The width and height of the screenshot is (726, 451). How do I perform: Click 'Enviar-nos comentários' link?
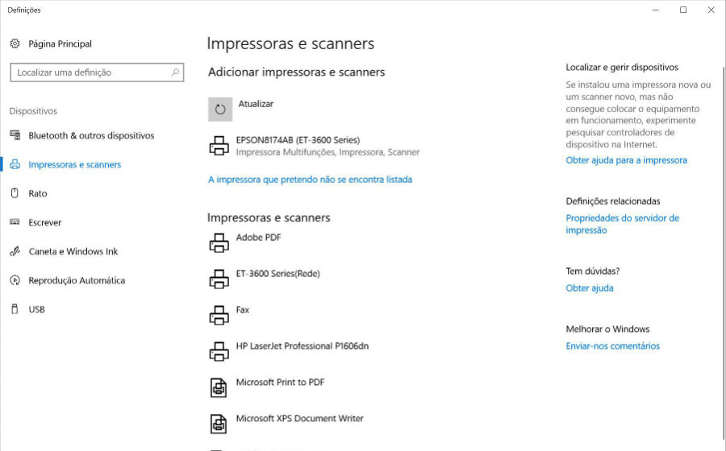[612, 346]
